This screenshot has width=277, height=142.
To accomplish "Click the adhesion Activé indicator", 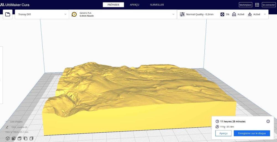I will (254, 14).
